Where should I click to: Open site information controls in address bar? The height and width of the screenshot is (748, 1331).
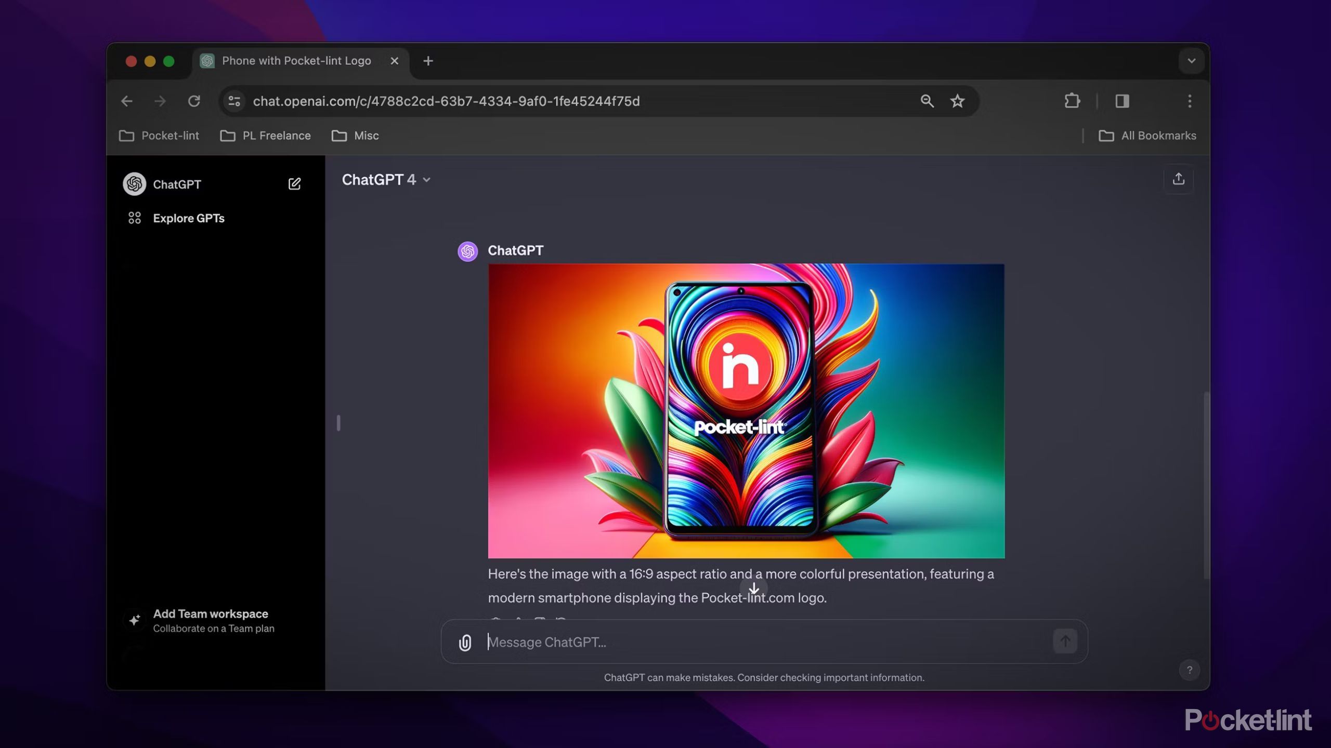click(234, 101)
